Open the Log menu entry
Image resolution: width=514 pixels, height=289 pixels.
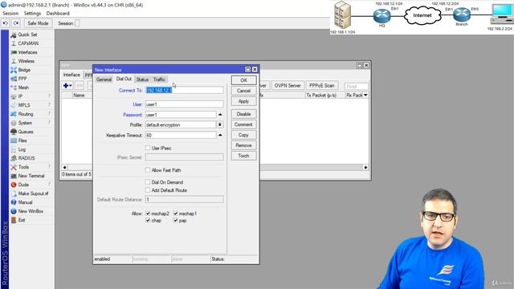[22, 149]
